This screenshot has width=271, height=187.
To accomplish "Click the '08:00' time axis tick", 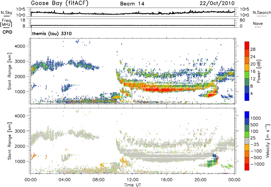I will point(99,180).
